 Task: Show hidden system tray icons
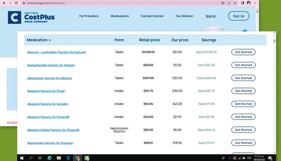click(230, 158)
